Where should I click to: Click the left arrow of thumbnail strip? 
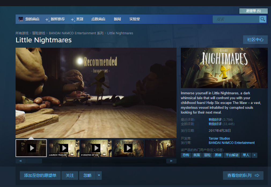point(20,161)
